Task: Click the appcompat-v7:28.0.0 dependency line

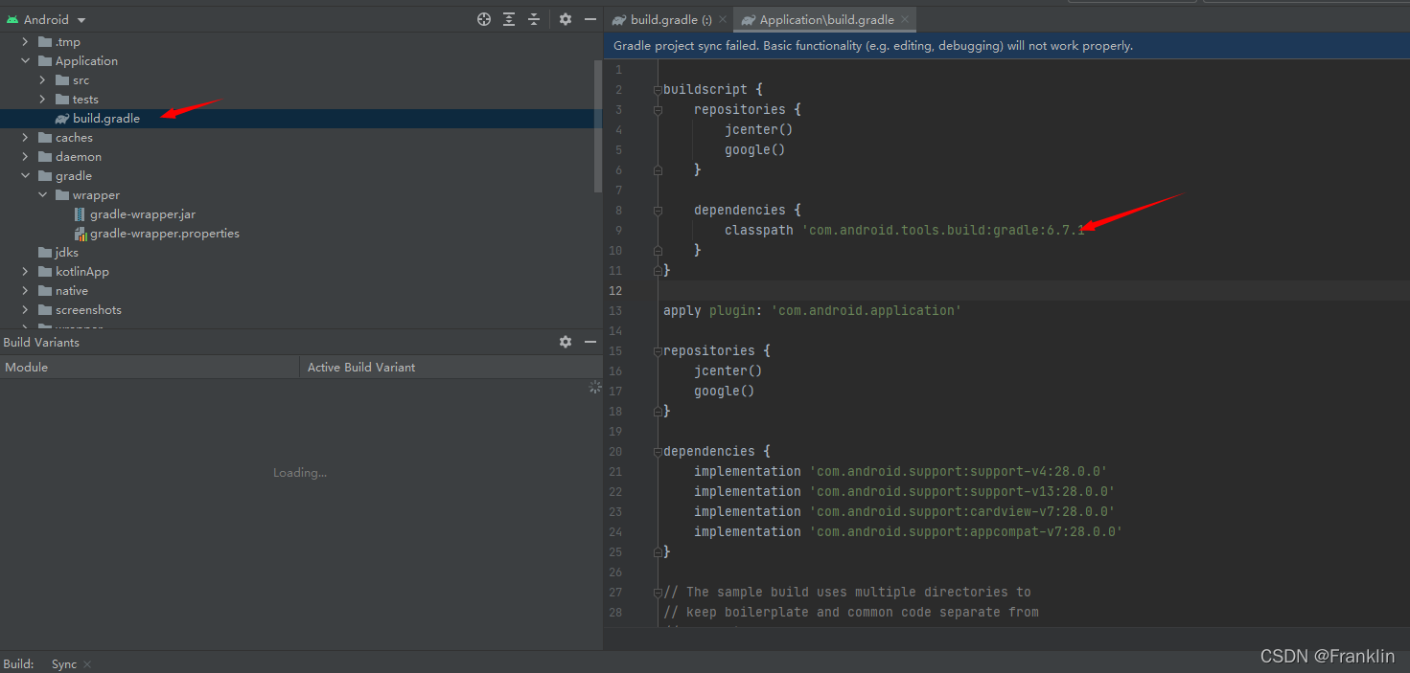Action: [909, 531]
